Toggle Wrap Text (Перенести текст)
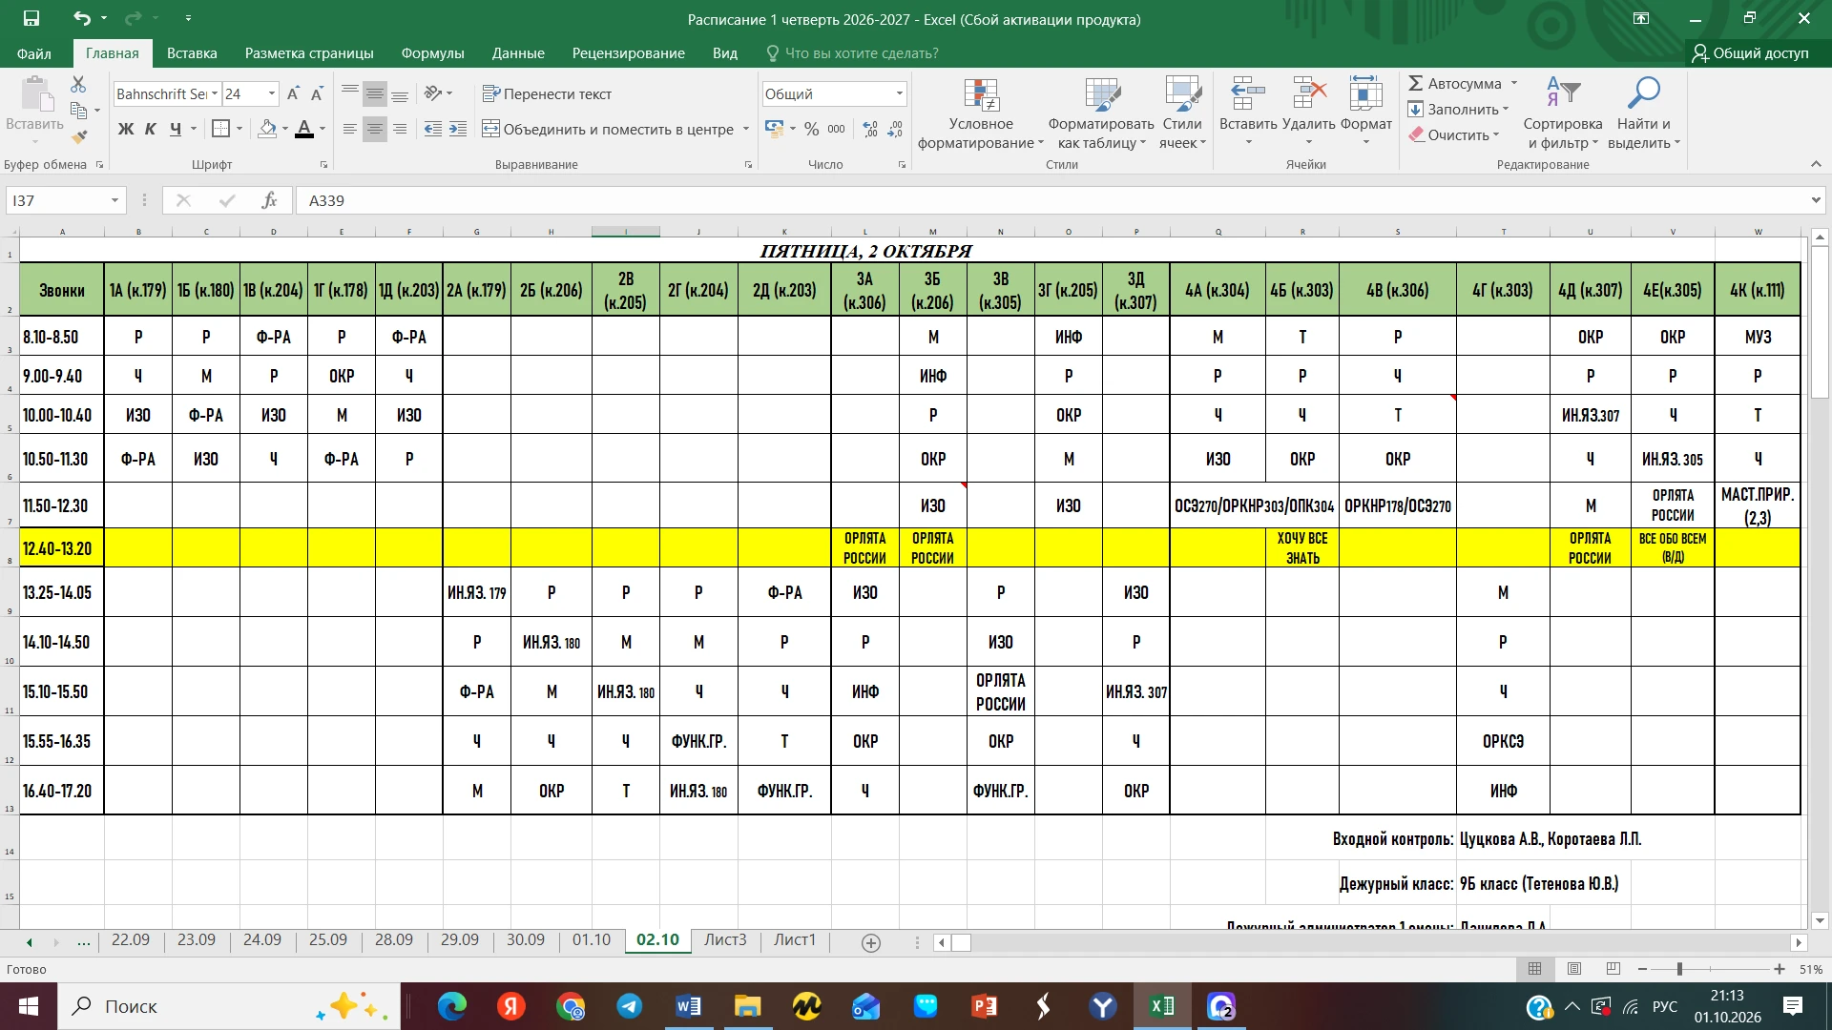Image resolution: width=1832 pixels, height=1030 pixels. (x=548, y=93)
